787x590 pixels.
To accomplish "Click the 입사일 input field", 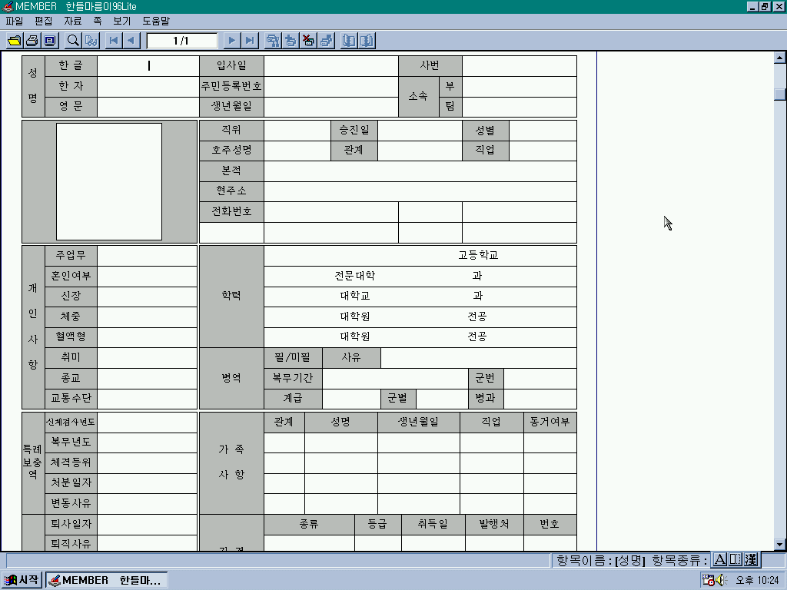I will [x=331, y=66].
